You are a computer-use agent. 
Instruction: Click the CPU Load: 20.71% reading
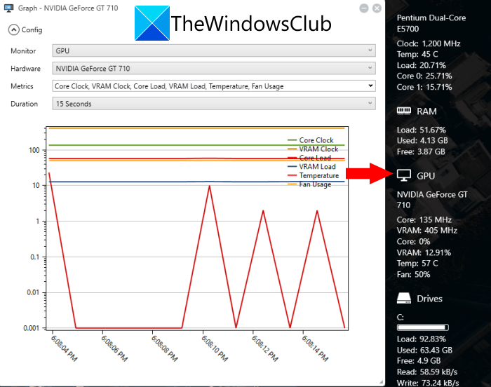pos(421,65)
